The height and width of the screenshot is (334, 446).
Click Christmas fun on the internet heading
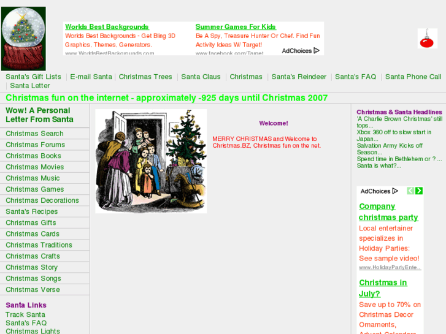[x=167, y=98]
